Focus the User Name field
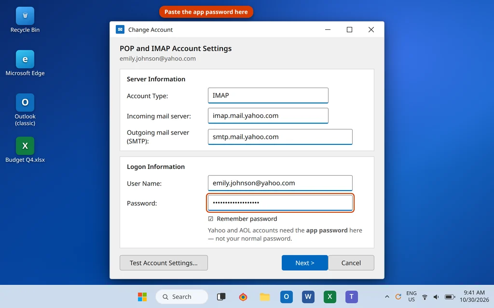 (x=280, y=183)
